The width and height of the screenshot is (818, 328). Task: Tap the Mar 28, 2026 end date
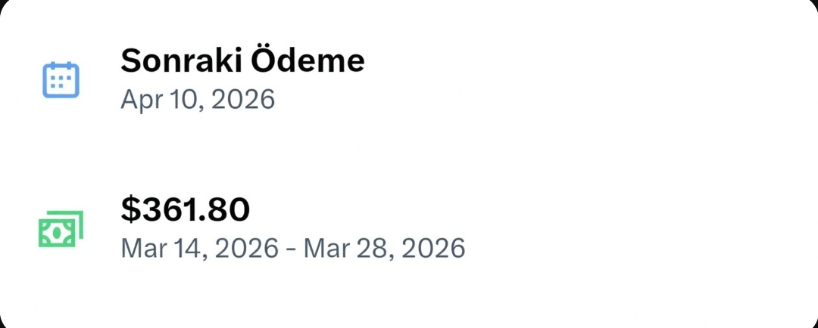coord(384,248)
